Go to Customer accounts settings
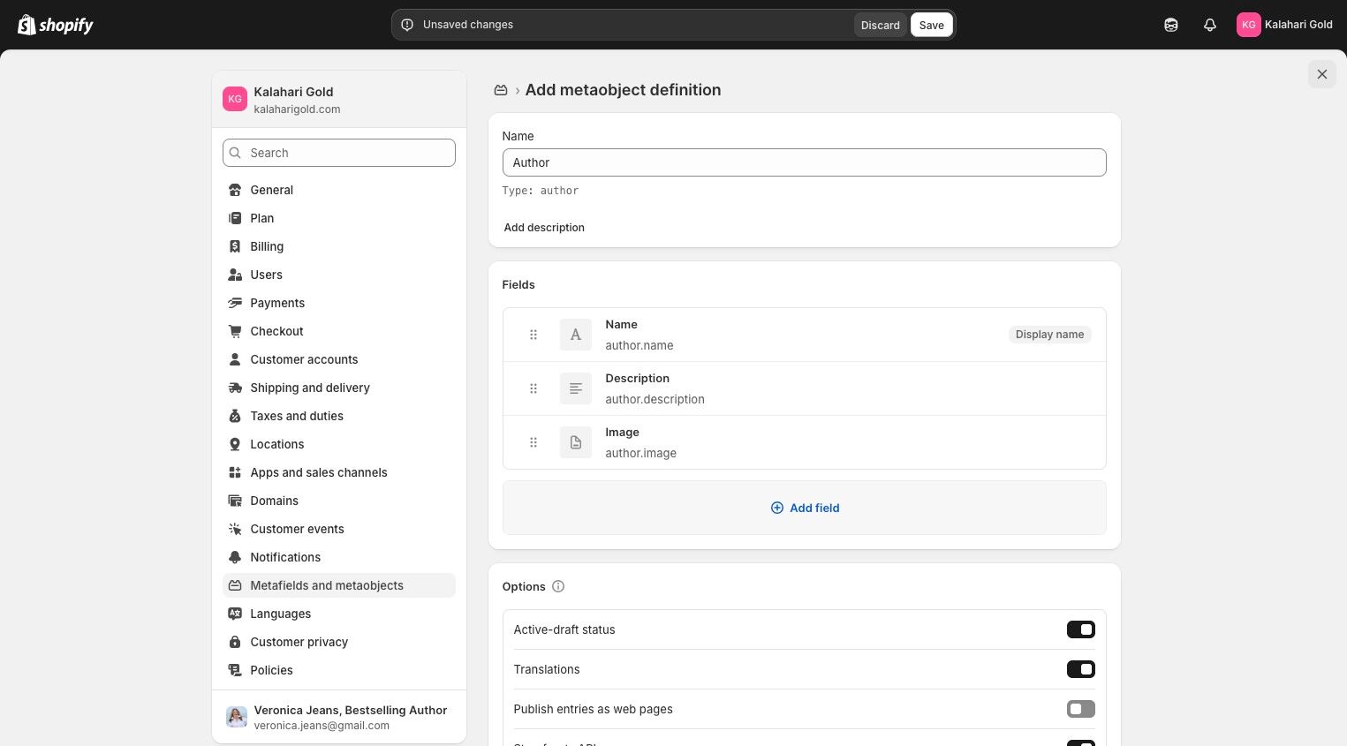The image size is (1347, 746). (x=304, y=359)
